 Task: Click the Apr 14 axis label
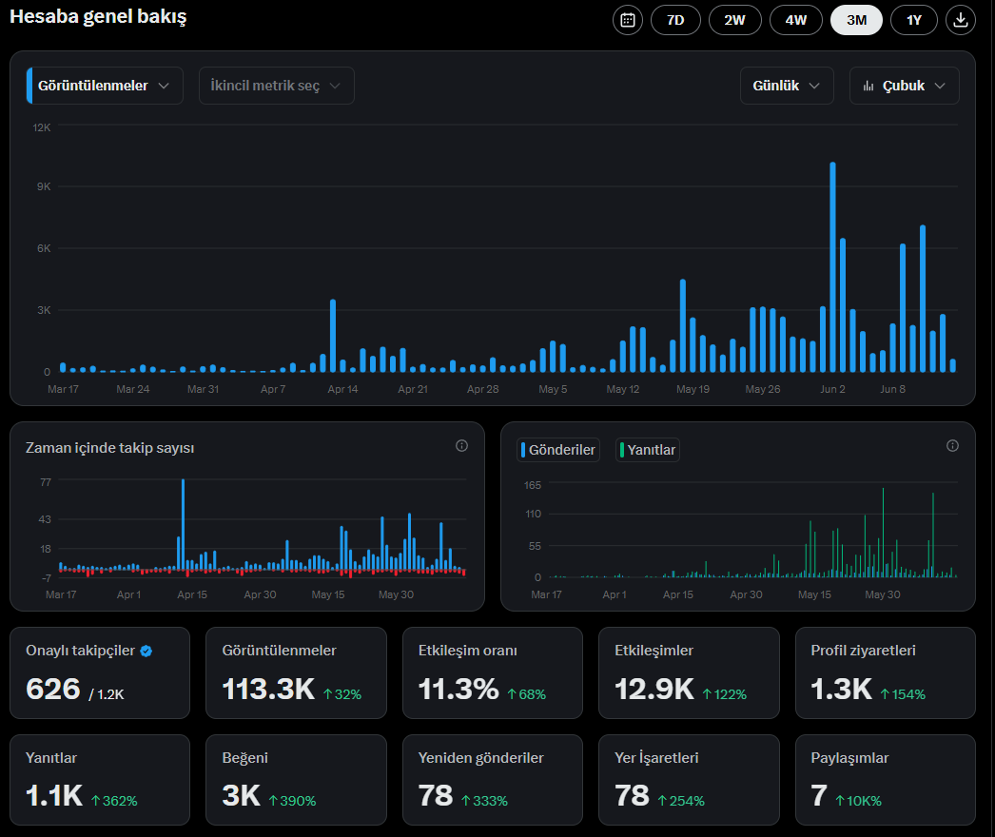click(342, 389)
